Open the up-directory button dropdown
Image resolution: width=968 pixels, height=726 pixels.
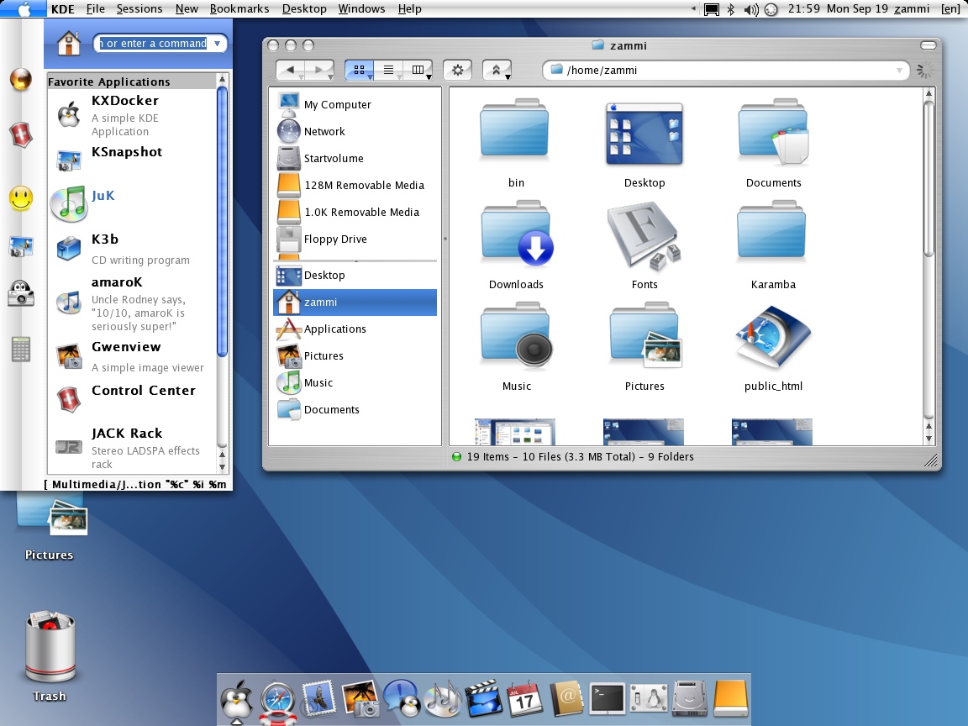(497, 70)
